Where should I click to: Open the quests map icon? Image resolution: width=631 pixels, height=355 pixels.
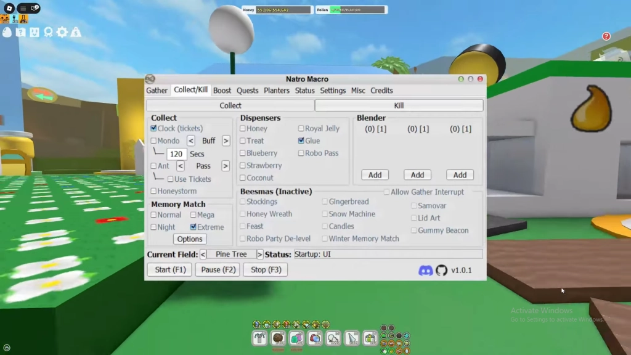(x=21, y=32)
